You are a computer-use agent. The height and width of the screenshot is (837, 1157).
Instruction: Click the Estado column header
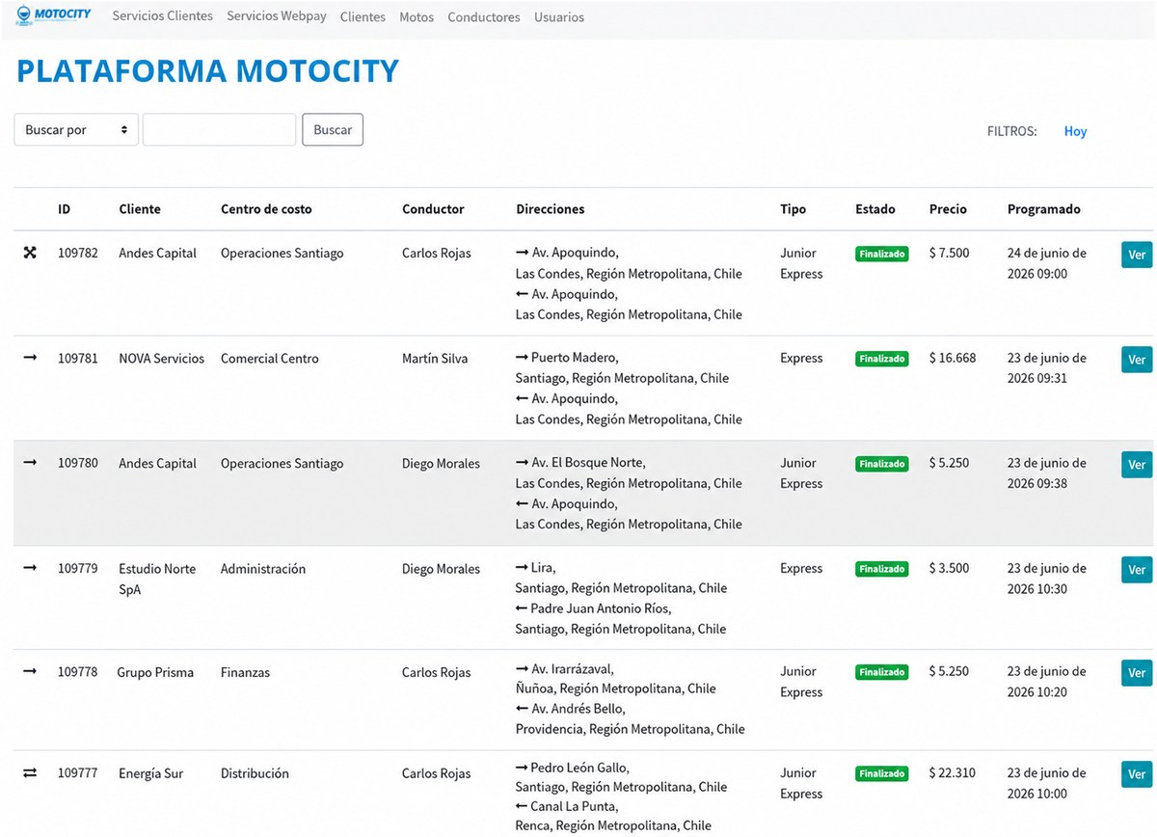[x=874, y=208]
